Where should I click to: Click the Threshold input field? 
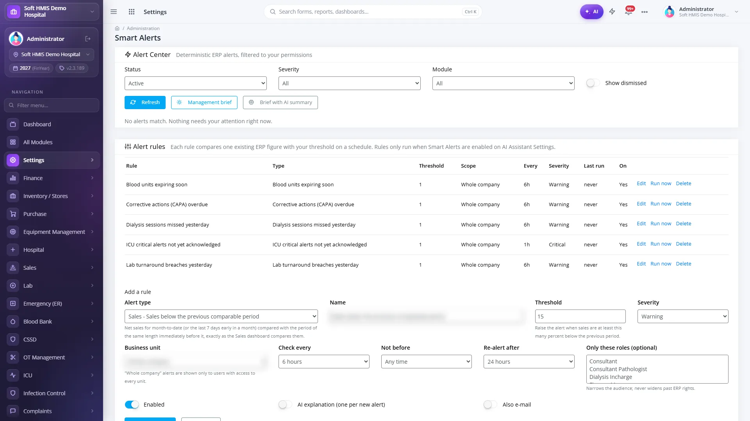pyautogui.click(x=580, y=317)
